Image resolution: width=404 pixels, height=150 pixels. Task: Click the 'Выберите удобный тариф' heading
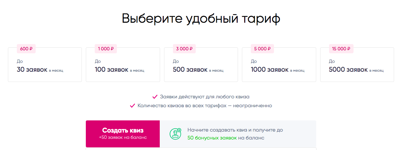(201, 18)
